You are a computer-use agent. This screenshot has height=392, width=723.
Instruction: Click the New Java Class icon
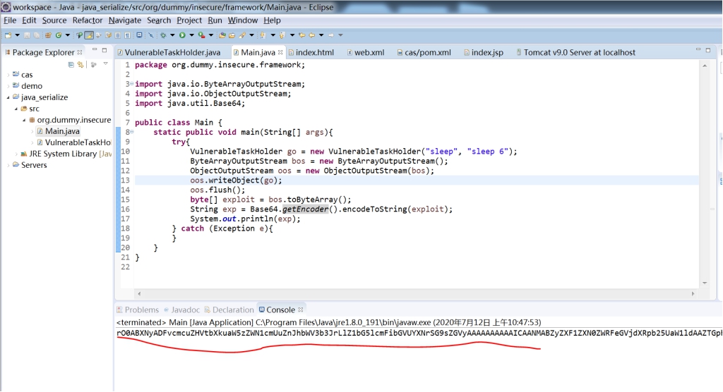click(x=59, y=35)
